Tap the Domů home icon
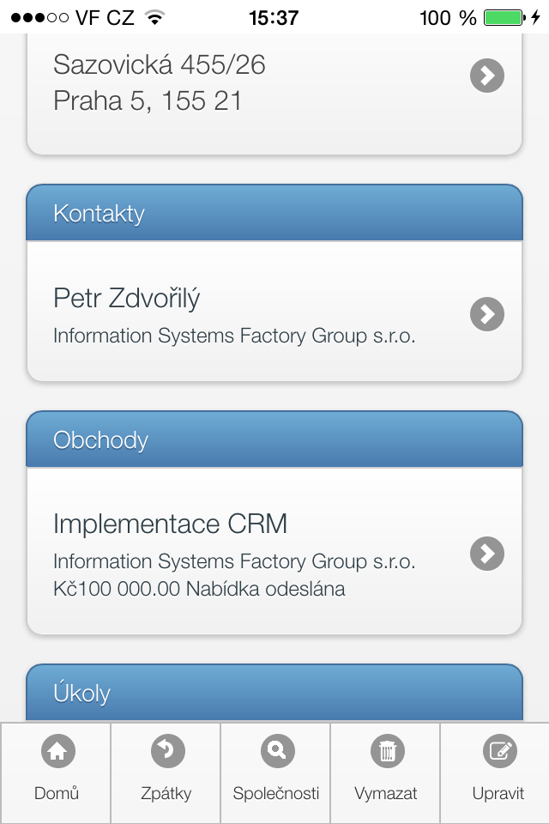The width and height of the screenshot is (549, 824). [57, 751]
